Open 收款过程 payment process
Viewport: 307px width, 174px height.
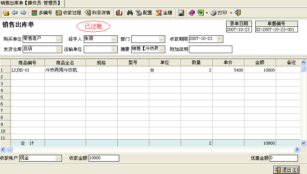(x=69, y=13)
